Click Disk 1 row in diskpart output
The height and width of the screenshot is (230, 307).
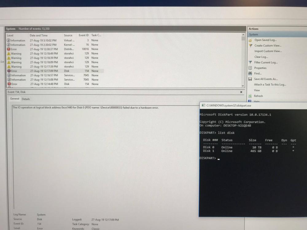(249, 151)
